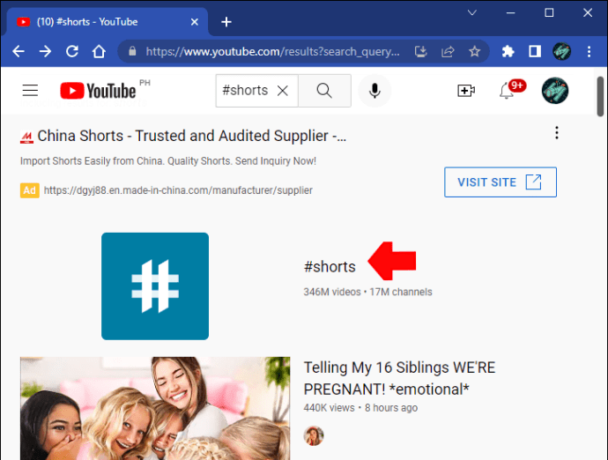Open the Chrome extensions puzzle icon
Screen dimensions: 608x460
click(508, 51)
